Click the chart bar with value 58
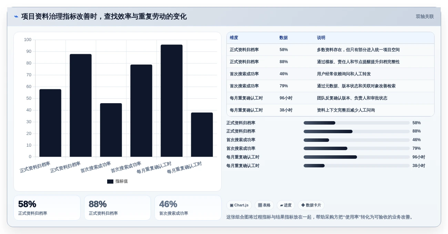Screen dimensions: 448x234 pyautogui.click(x=50, y=123)
